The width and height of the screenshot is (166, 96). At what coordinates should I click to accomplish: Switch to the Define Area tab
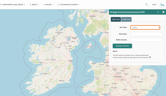click(126, 19)
